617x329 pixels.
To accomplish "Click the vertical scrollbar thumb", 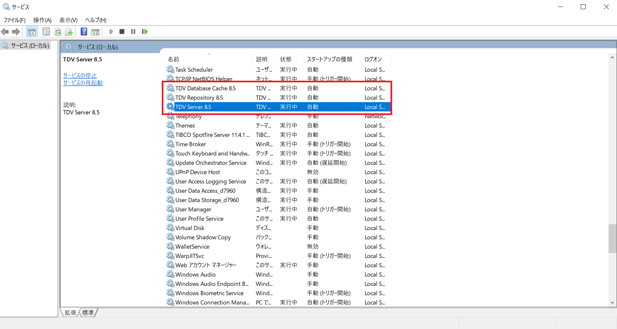I will point(612,239).
